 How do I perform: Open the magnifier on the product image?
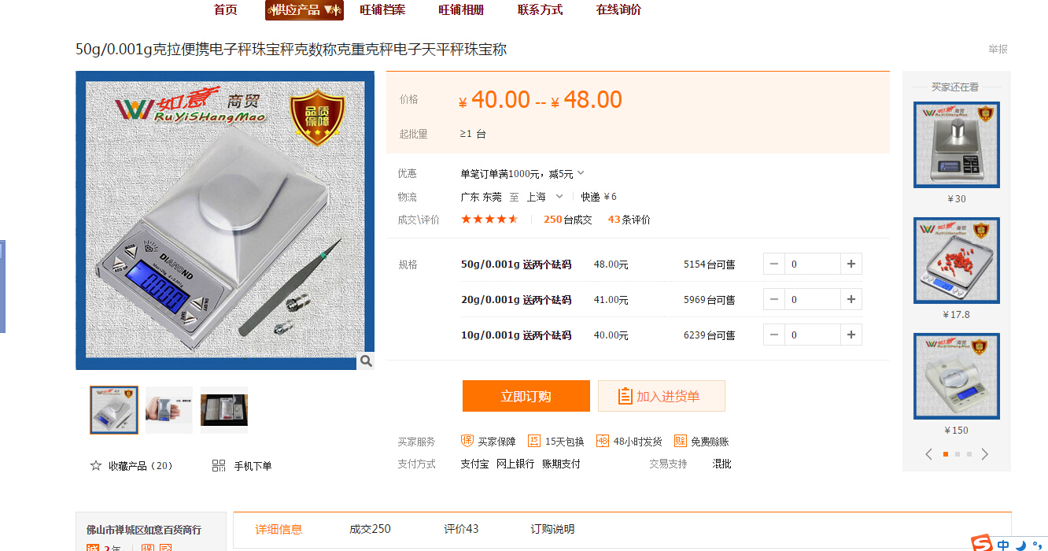(366, 361)
